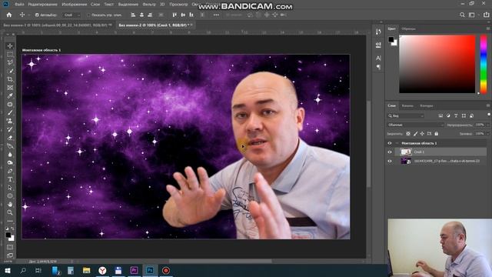492x277 pixels.
Task: Switch to first document tab 'Без имени-1'
Action: 58,25
